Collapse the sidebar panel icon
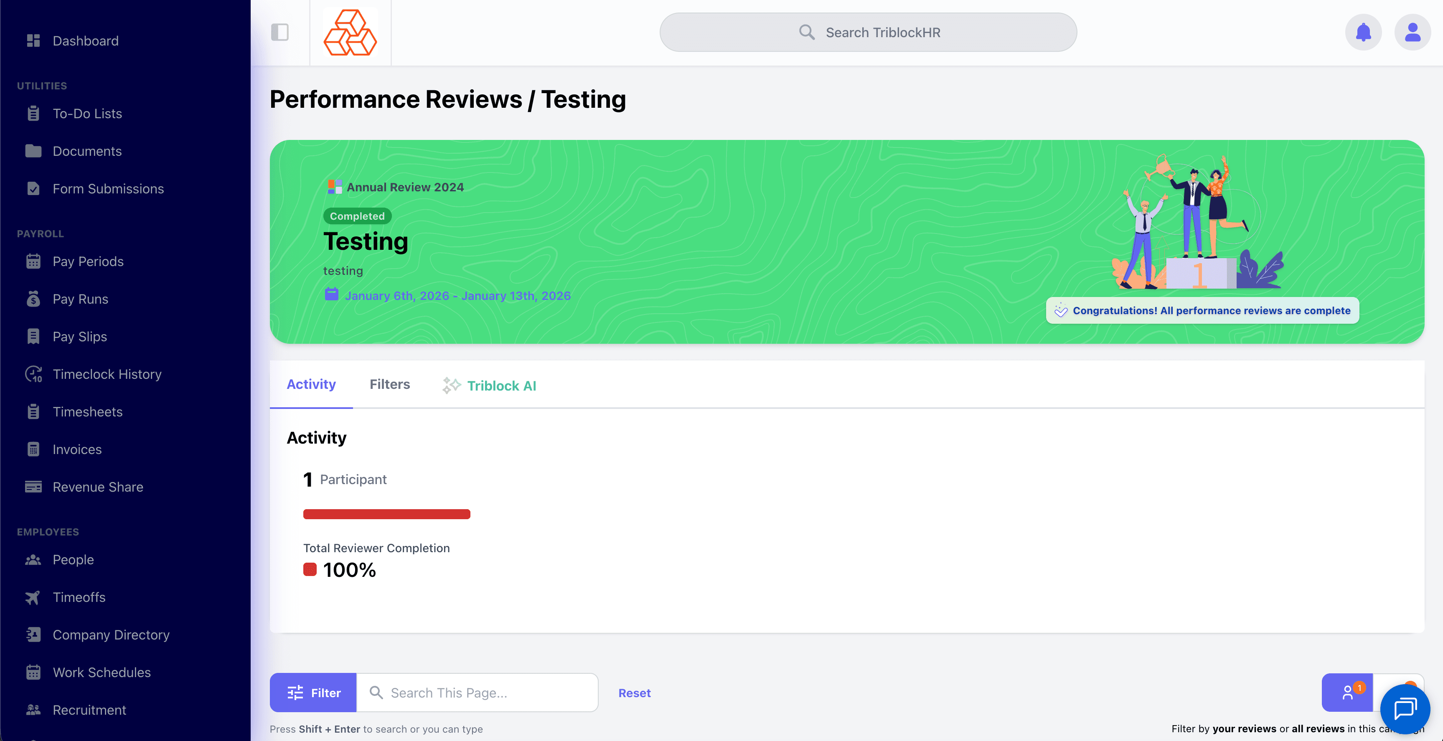Viewport: 1443px width, 741px height. coord(279,33)
